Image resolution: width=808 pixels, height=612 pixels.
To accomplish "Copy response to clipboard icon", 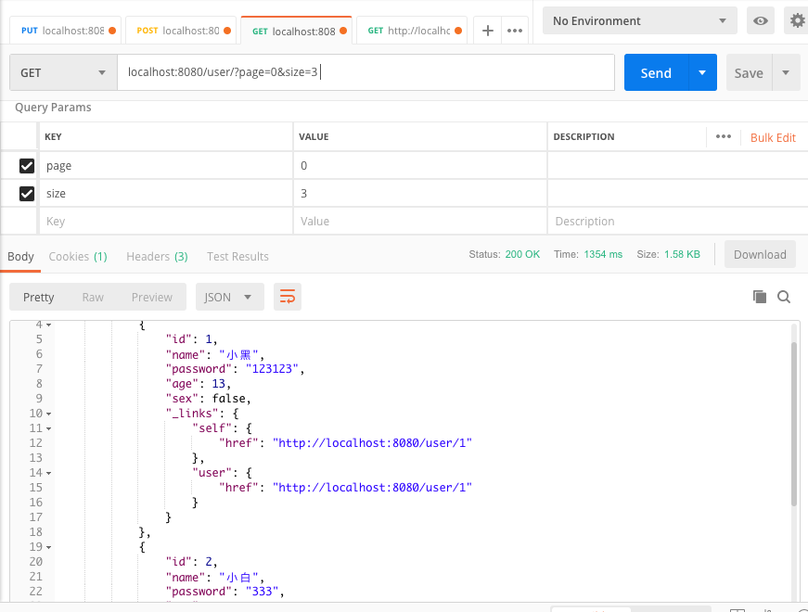I will [x=760, y=297].
